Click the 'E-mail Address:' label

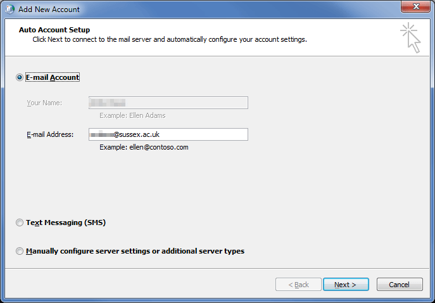click(50, 134)
